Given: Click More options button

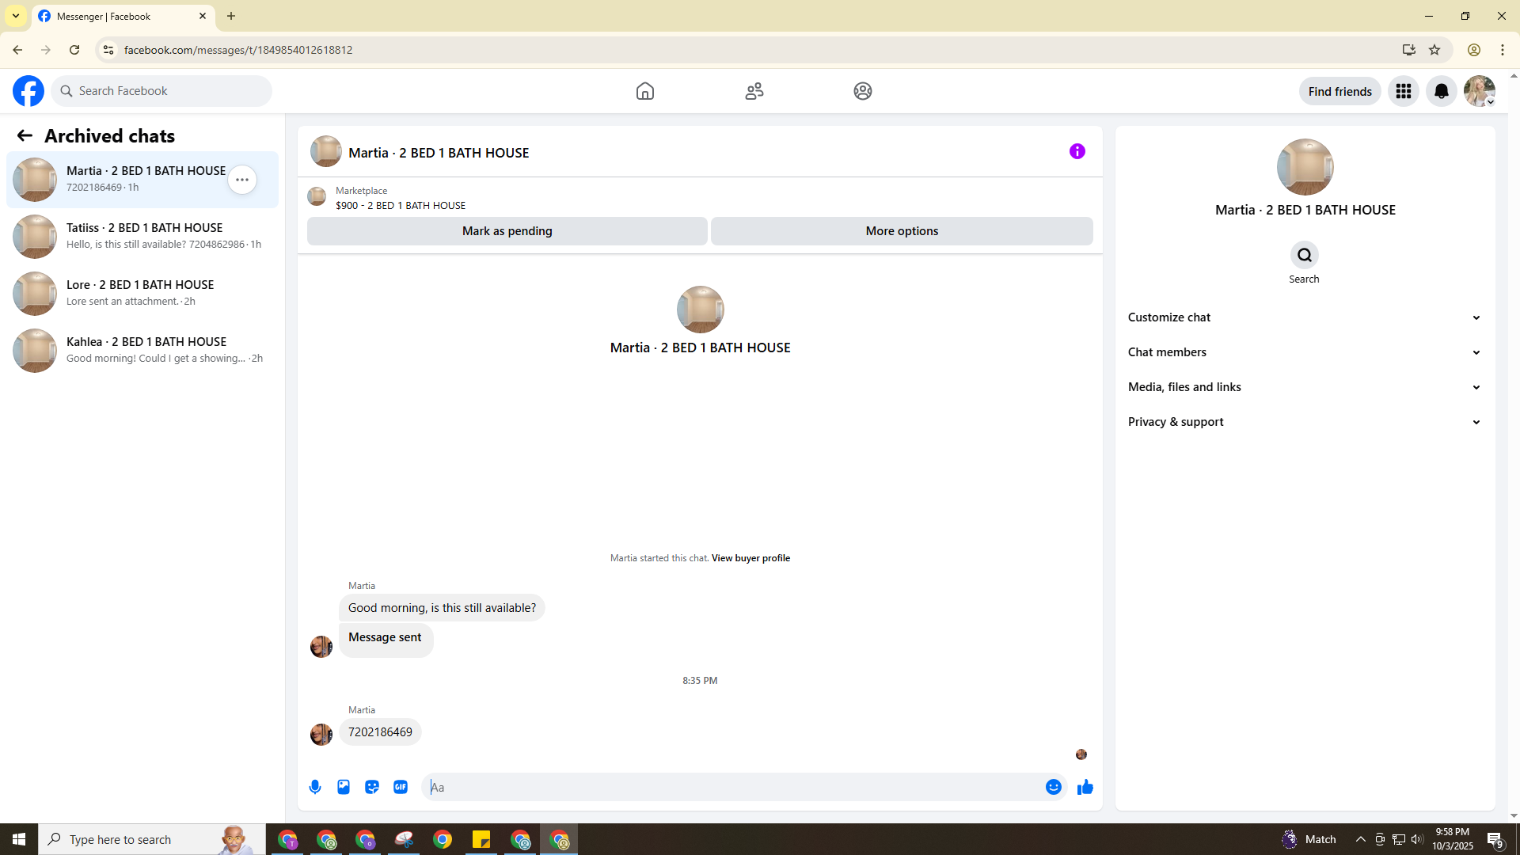Looking at the screenshot, I should (902, 231).
